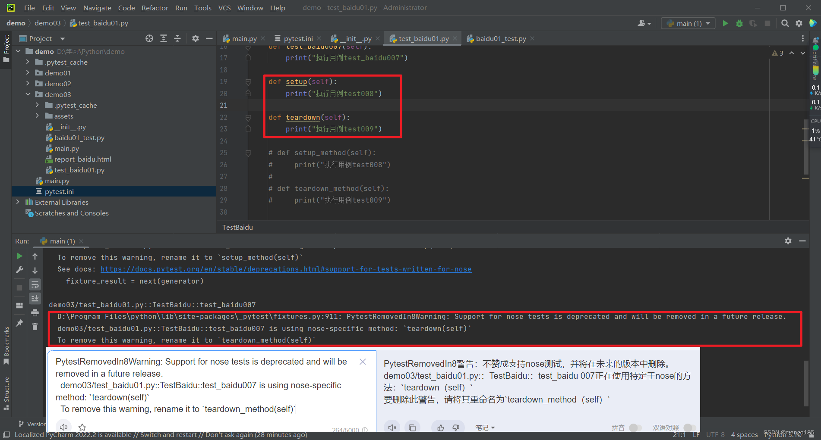The height and width of the screenshot is (440, 821).
Task: Toggle soft-wrap in Run console
Action: 35,284
